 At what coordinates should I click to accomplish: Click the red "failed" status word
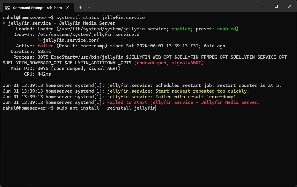click(46, 46)
